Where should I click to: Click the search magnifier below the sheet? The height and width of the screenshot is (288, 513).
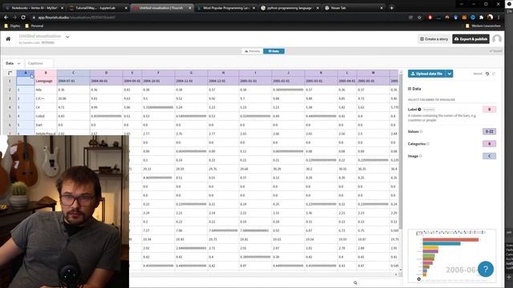(x=355, y=282)
